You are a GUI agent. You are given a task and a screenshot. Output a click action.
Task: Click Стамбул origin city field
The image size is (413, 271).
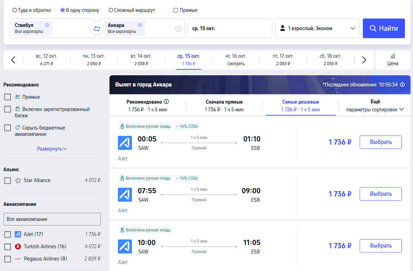52,28
